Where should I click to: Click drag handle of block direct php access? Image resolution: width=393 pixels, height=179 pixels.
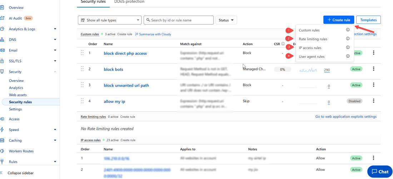click(82, 53)
